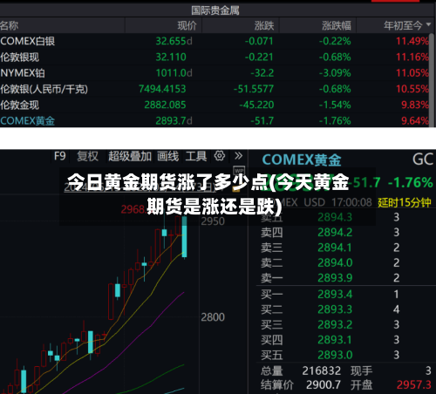Click the precious metals table vertical scrollbar
This screenshot has width=436, height=394.
click(x=433, y=80)
